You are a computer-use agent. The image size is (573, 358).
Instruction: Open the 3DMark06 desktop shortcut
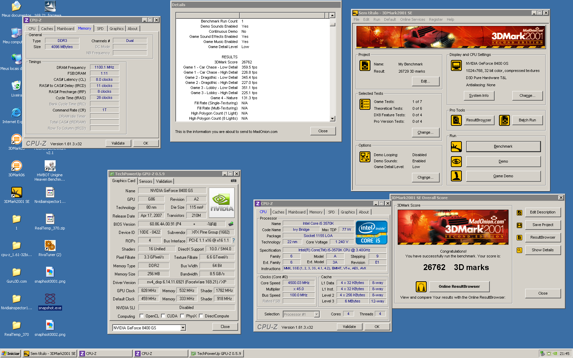16,169
